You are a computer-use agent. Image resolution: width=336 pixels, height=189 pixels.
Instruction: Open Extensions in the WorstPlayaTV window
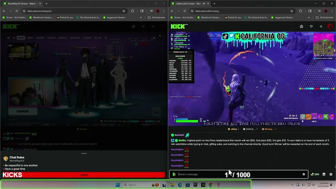pos(132,11)
